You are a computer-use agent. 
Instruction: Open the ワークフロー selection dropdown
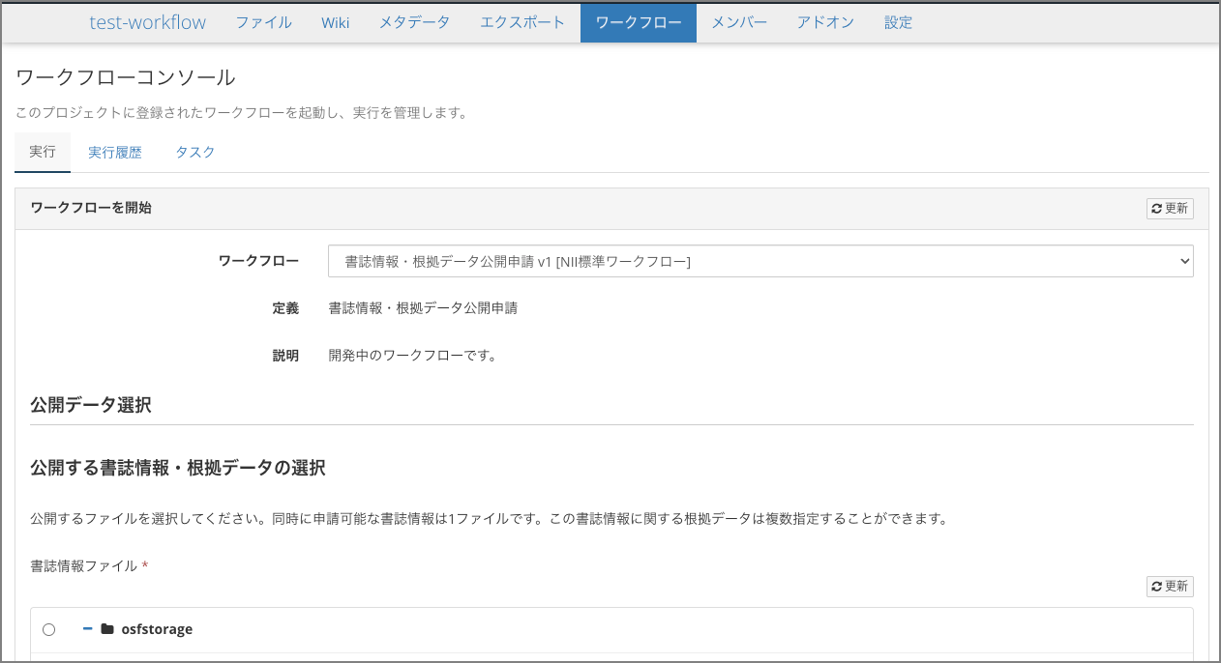point(759,260)
